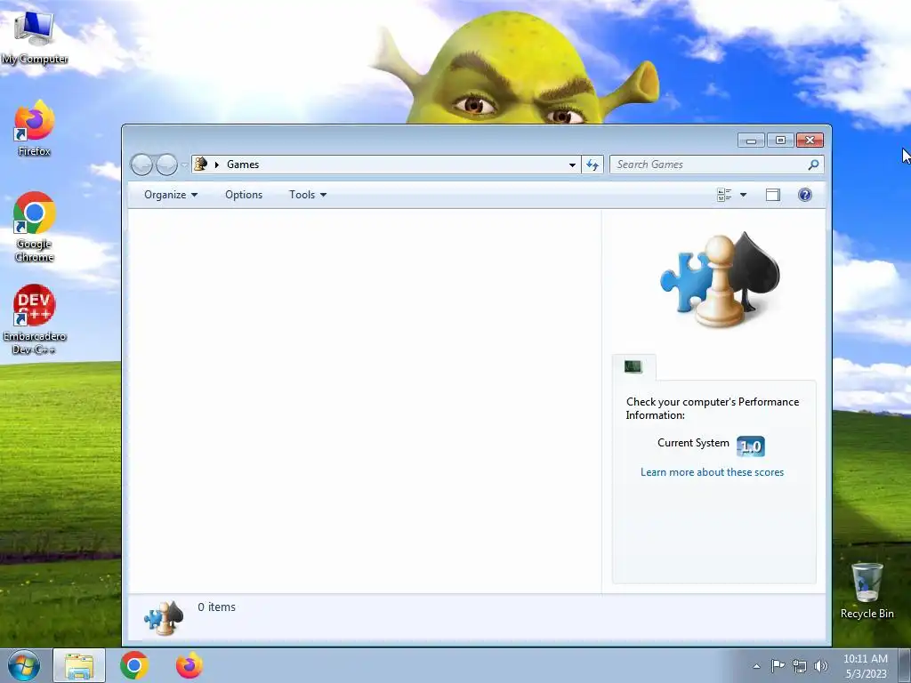
Task: Refresh the Games folder
Action: 593,165
